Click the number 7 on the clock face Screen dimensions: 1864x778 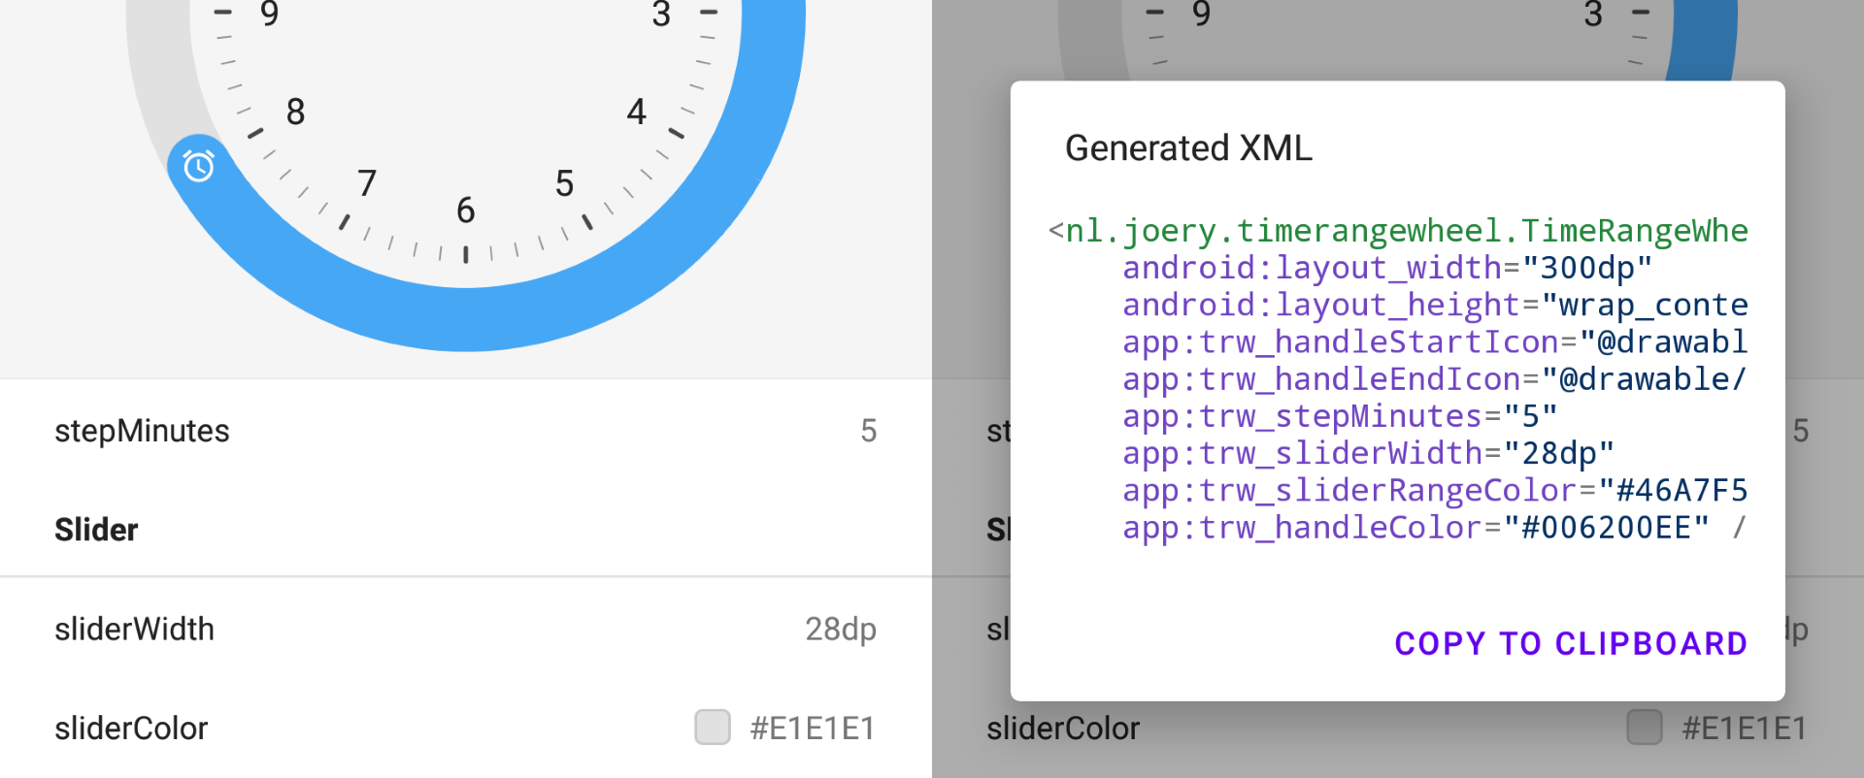tap(366, 183)
